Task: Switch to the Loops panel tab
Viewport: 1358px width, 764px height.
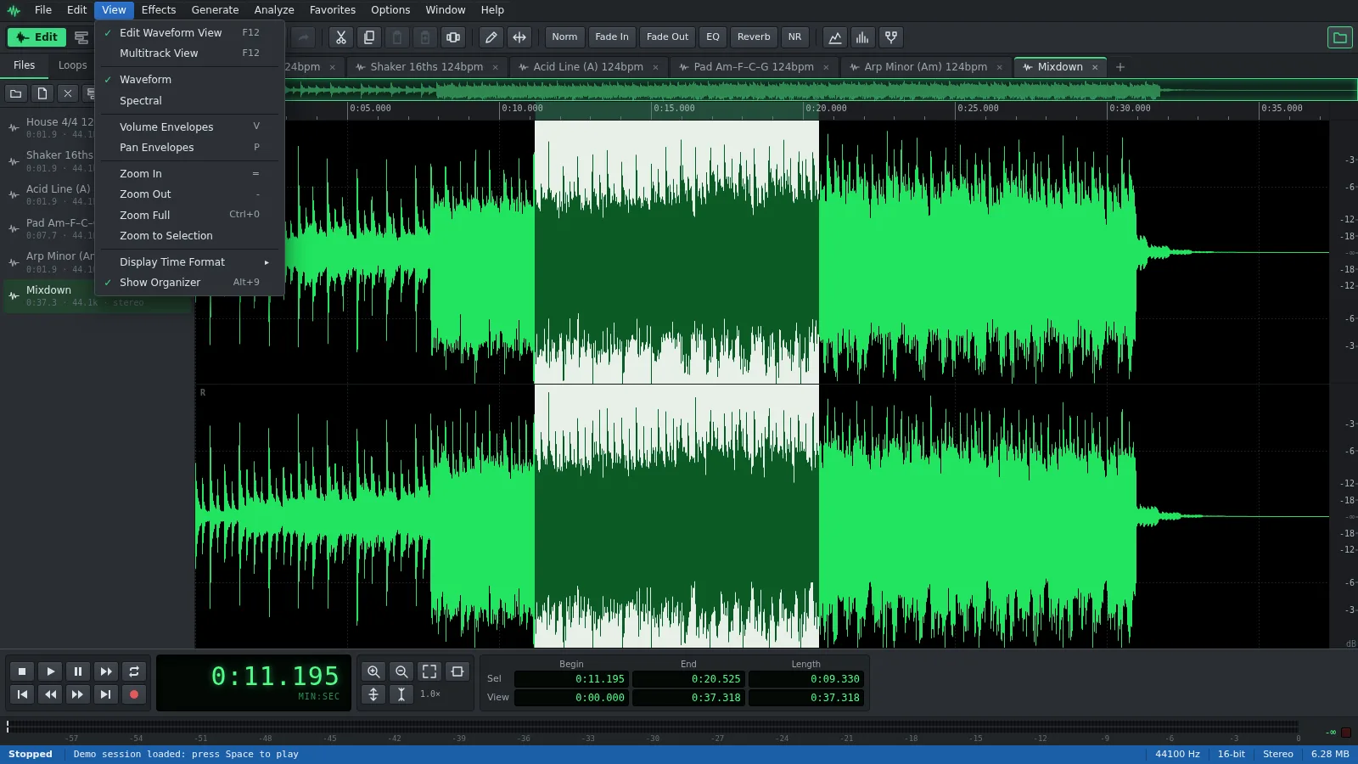Action: (72, 65)
